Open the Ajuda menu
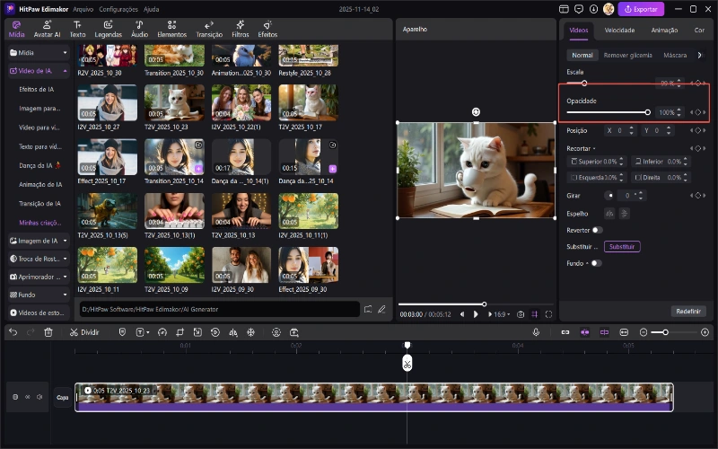The width and height of the screenshot is (718, 449). (151, 9)
